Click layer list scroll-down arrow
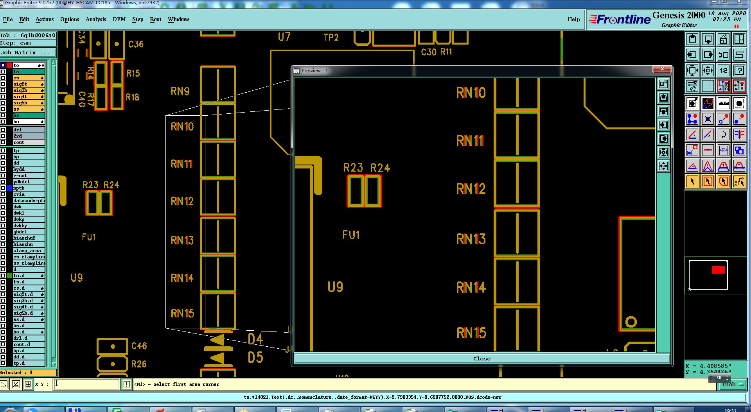The width and height of the screenshot is (751, 412). (x=54, y=364)
